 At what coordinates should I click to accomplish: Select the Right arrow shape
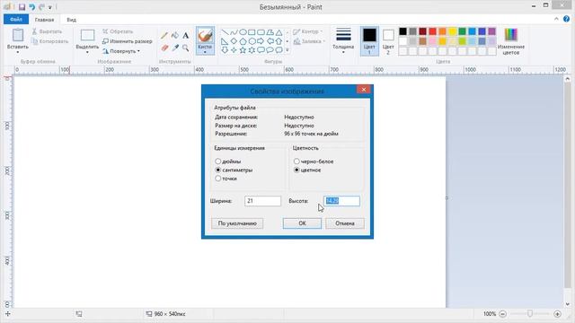pyautogui.click(x=261, y=41)
